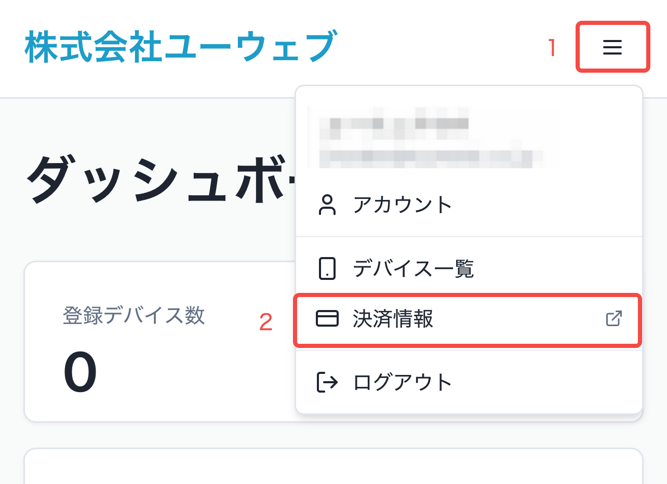Select ログアウト to sign out
This screenshot has width=667, height=484.
click(x=403, y=382)
